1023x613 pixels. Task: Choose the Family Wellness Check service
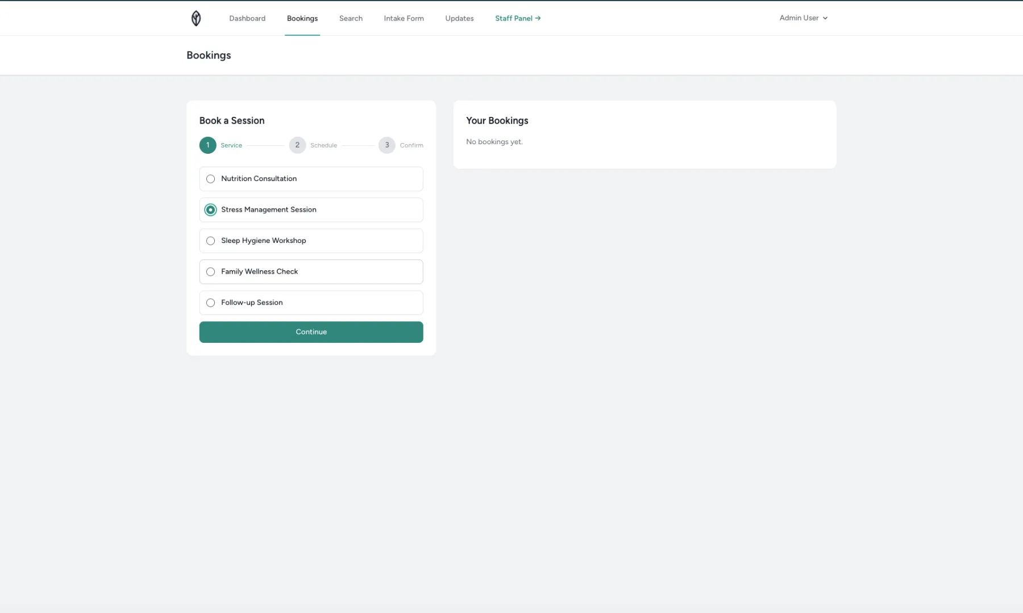(x=210, y=271)
